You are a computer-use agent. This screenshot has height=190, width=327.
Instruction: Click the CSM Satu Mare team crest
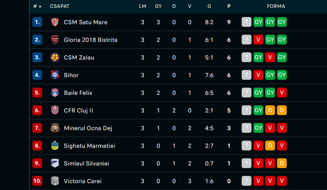[55, 22]
